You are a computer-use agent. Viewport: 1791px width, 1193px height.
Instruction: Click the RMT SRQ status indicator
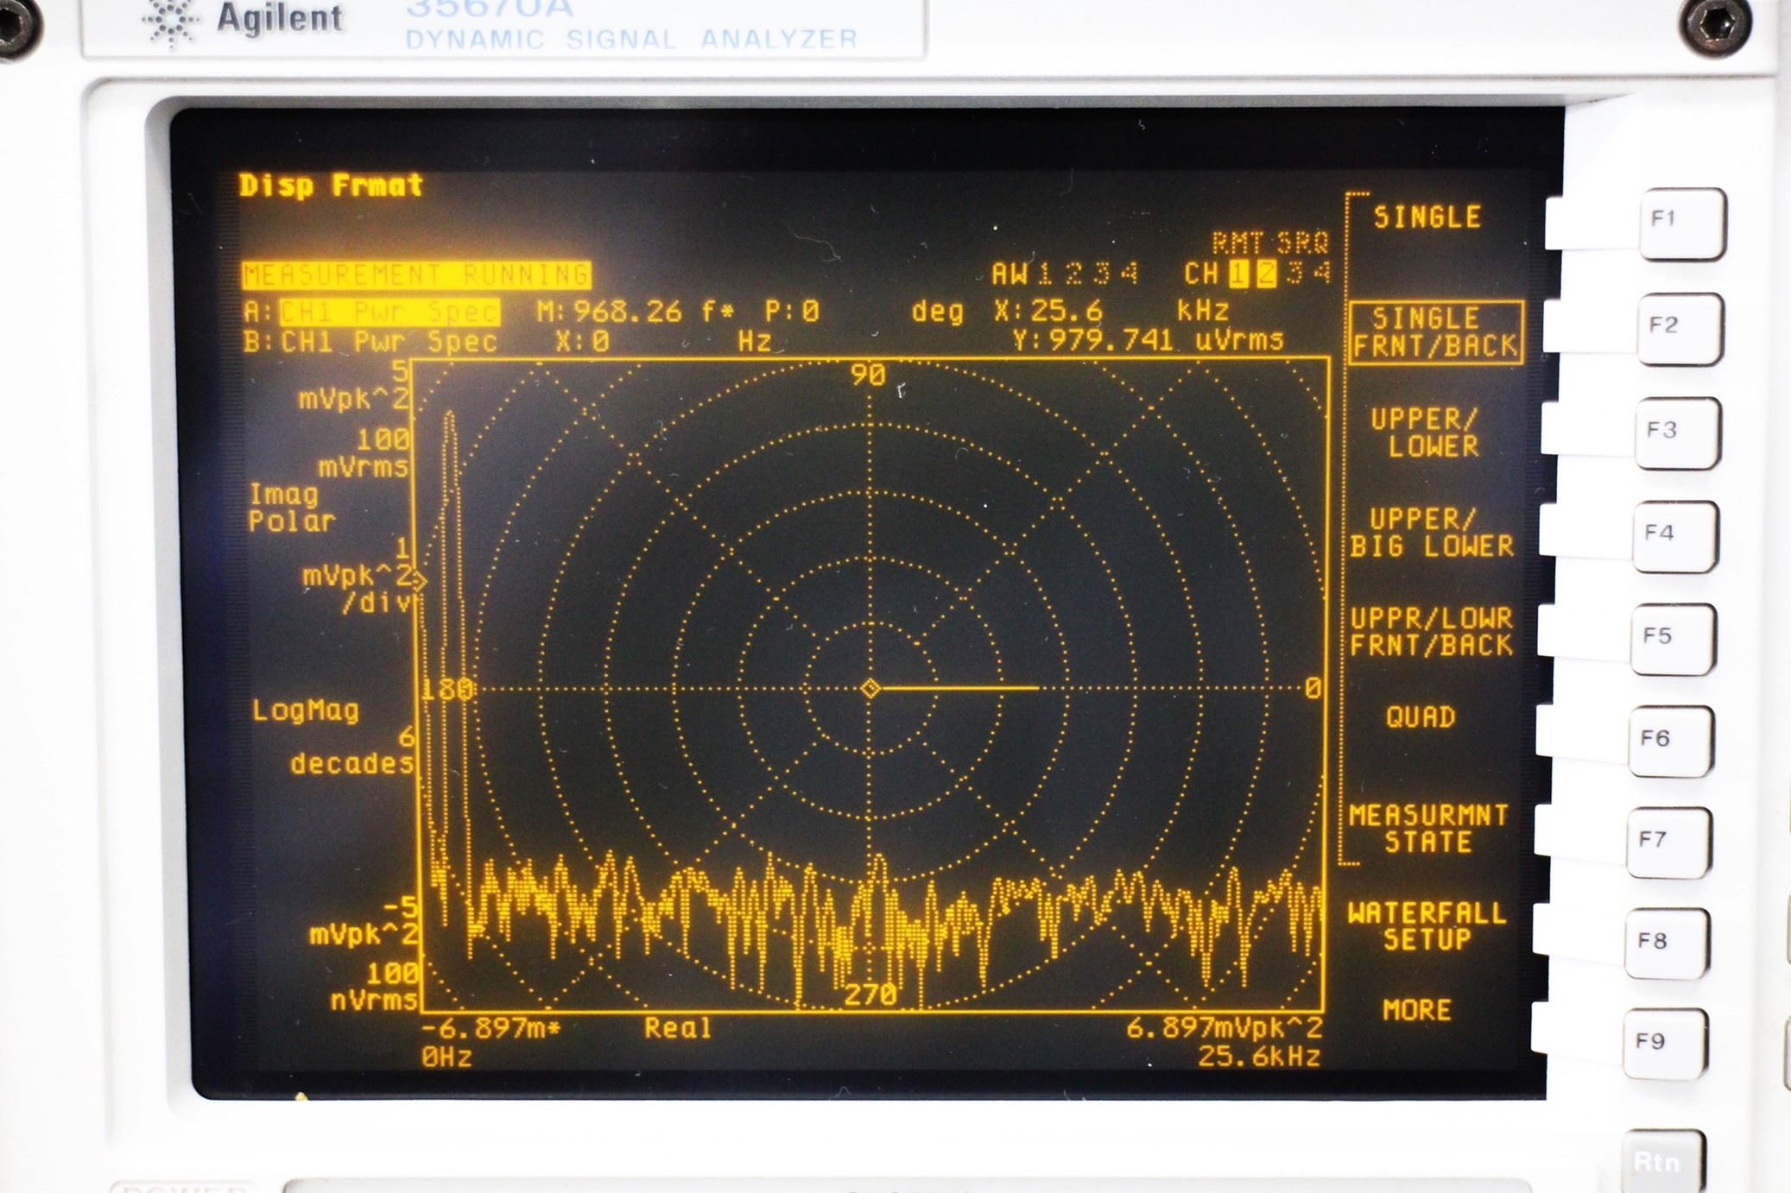(x=1270, y=243)
